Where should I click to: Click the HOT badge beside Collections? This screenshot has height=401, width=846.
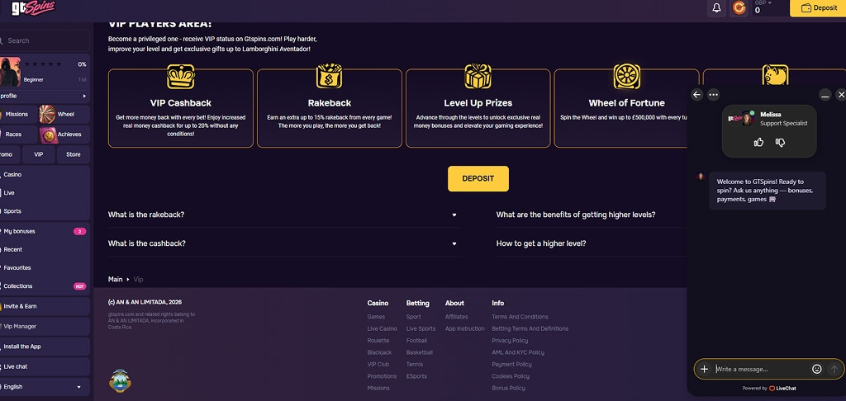coord(80,287)
